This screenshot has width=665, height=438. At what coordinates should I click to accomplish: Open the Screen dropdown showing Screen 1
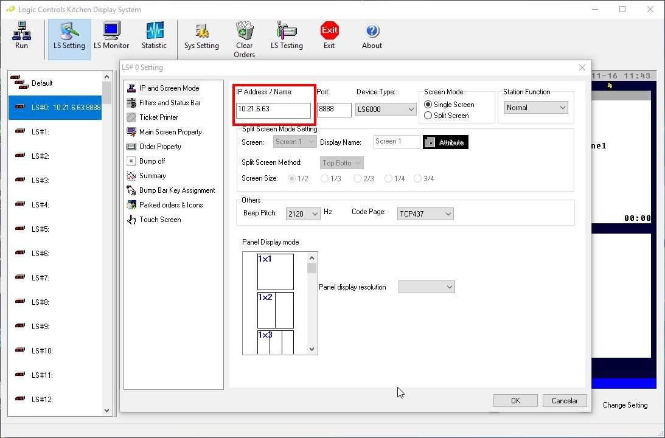tap(294, 142)
